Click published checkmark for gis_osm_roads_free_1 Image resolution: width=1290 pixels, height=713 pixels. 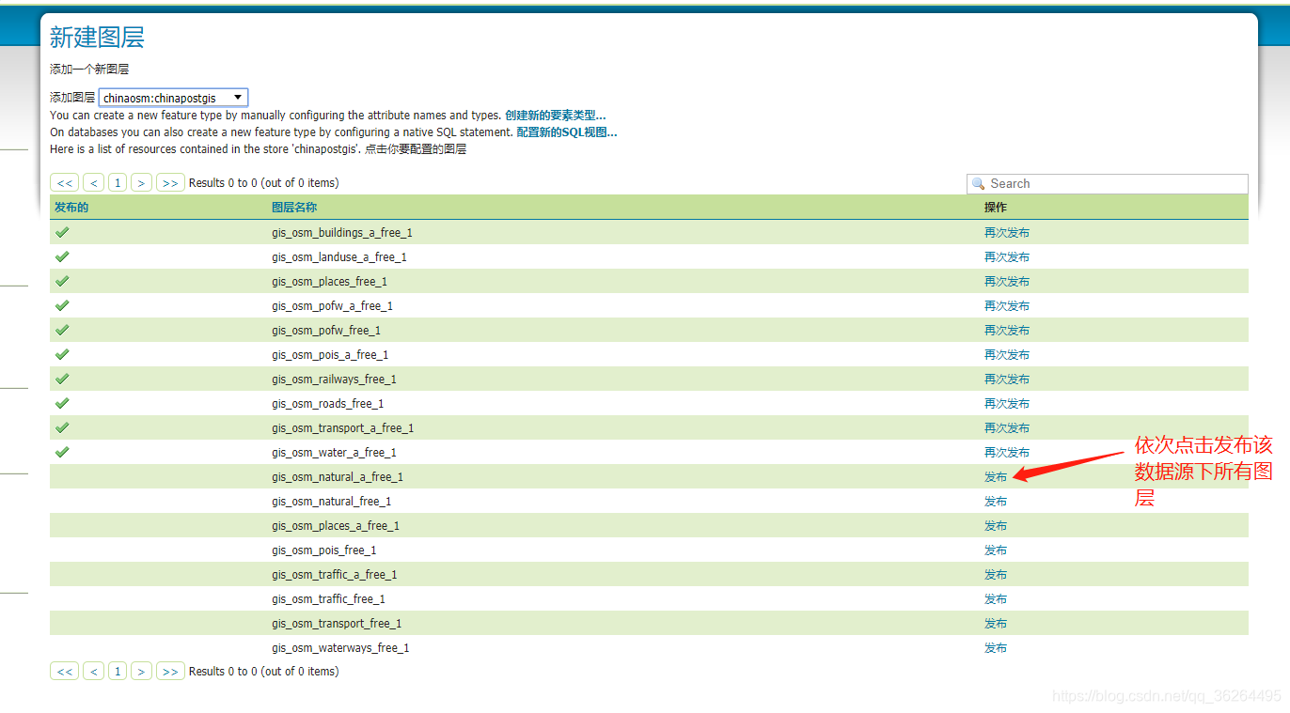click(x=62, y=403)
